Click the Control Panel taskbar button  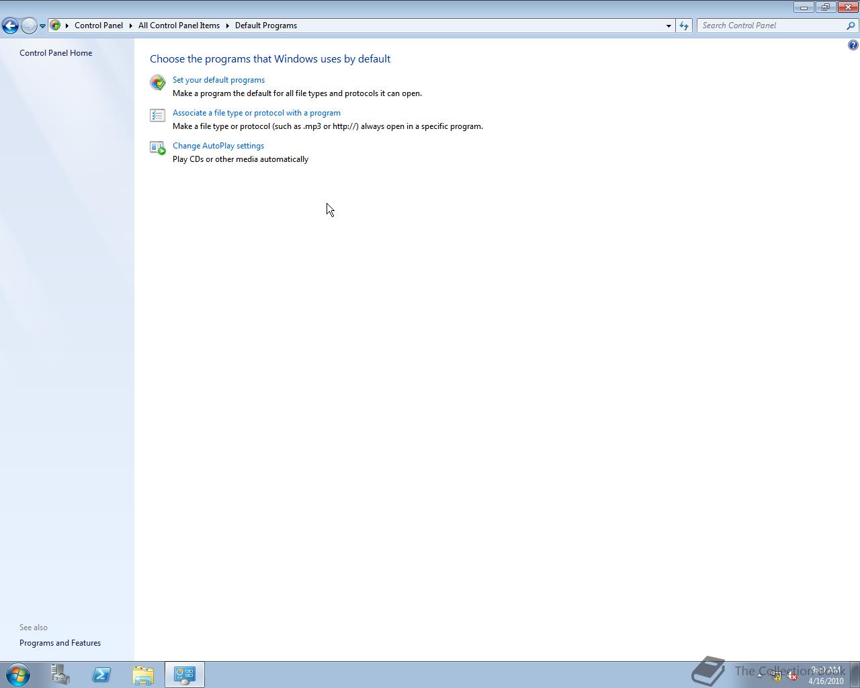coord(185,675)
